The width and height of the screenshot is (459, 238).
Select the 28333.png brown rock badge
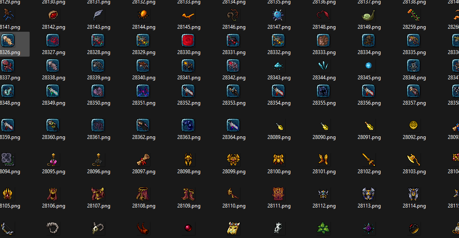[x=323, y=40]
